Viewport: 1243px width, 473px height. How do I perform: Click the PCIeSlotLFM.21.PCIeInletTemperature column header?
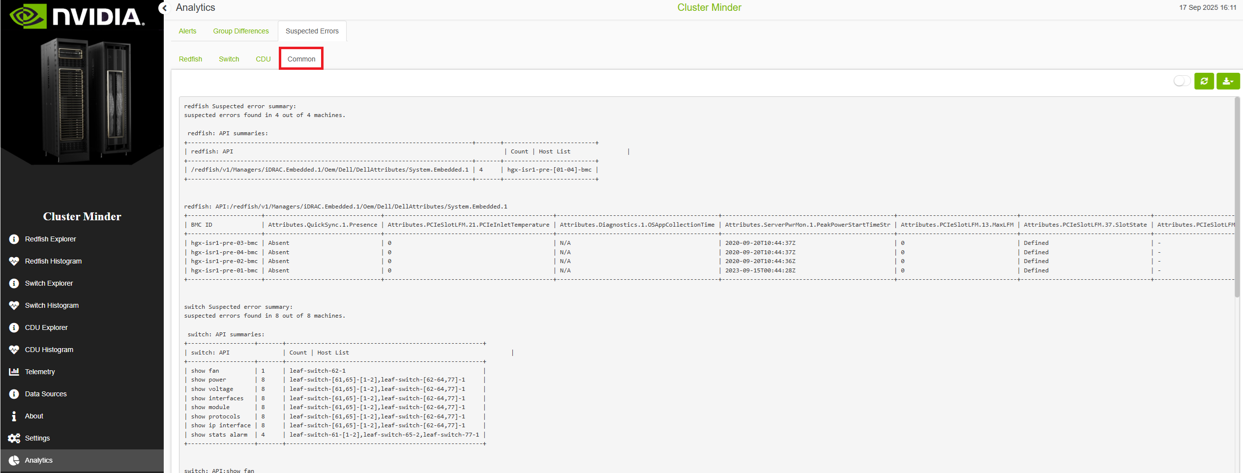[469, 225]
